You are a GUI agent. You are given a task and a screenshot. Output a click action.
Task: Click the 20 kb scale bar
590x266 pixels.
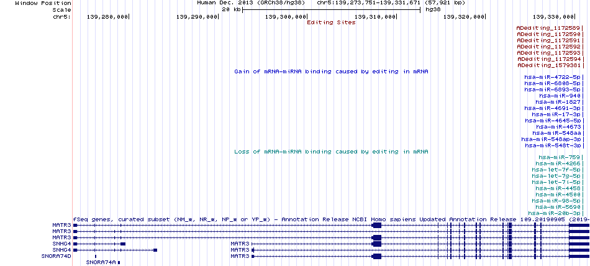331,9
